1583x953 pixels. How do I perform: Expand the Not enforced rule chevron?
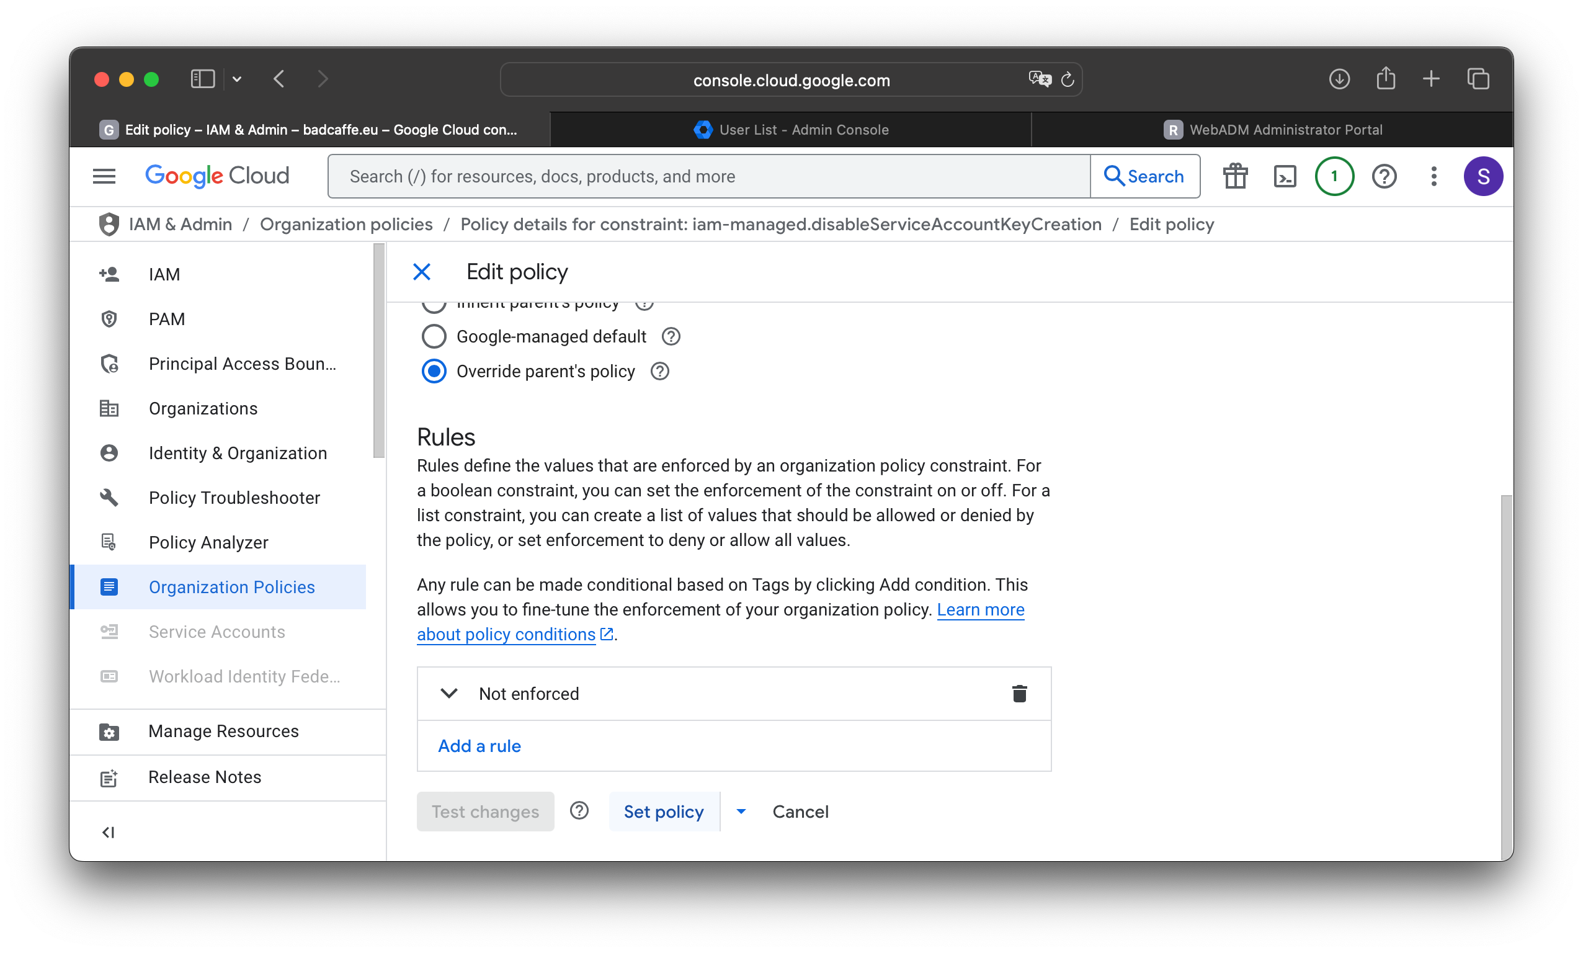click(448, 694)
